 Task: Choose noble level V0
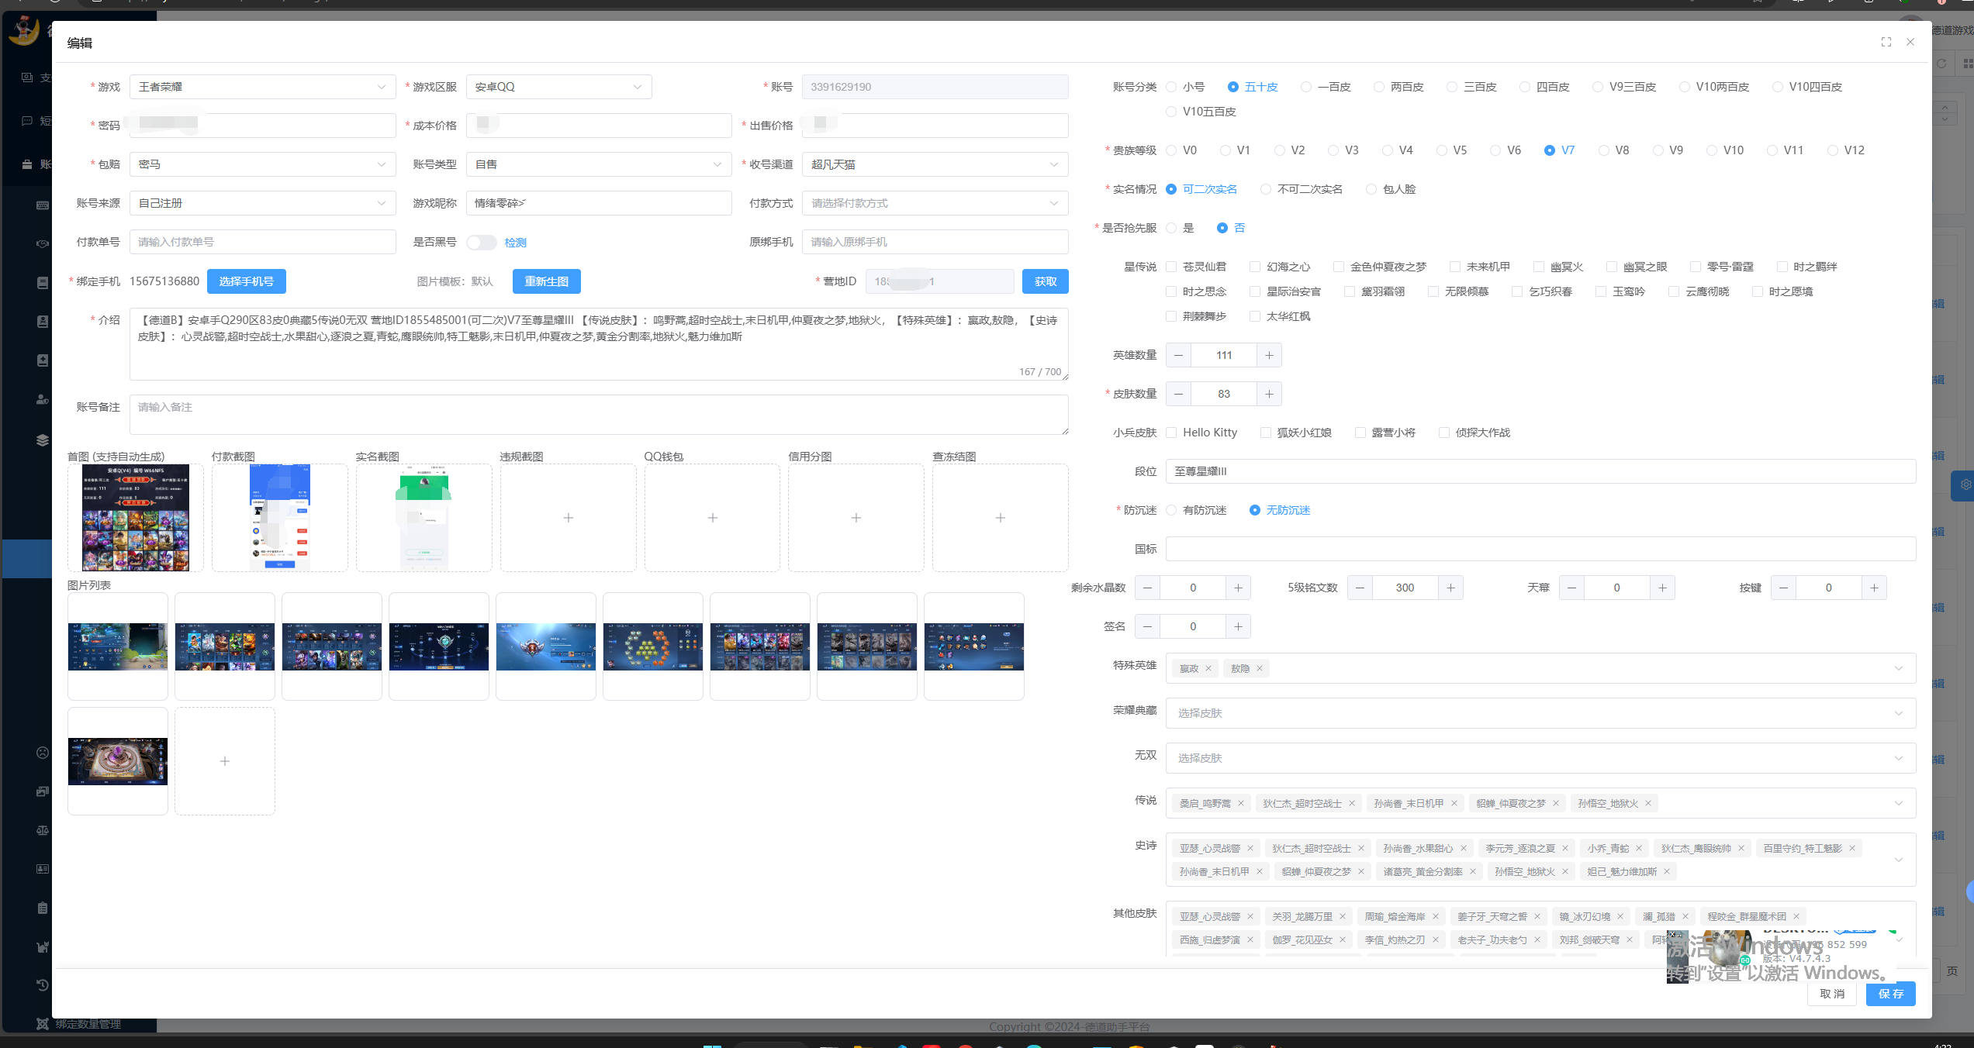(1171, 150)
